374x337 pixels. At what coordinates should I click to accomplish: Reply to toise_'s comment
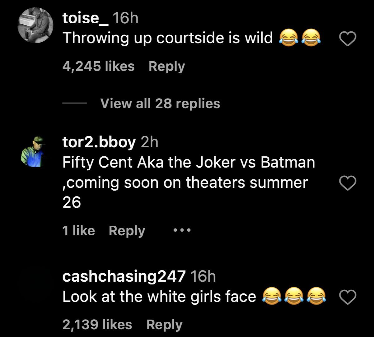pos(166,66)
